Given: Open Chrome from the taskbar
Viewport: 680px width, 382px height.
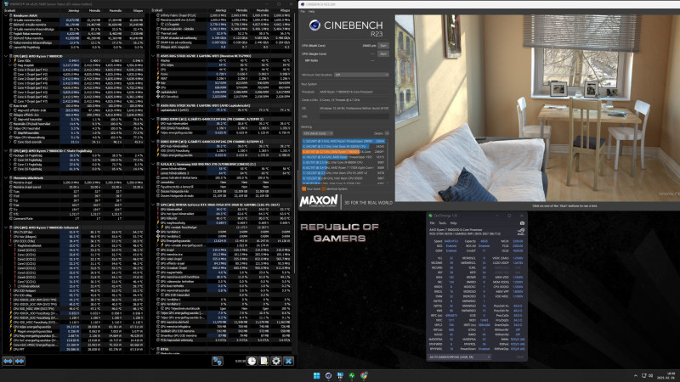Looking at the screenshot, I should (x=364, y=375).
